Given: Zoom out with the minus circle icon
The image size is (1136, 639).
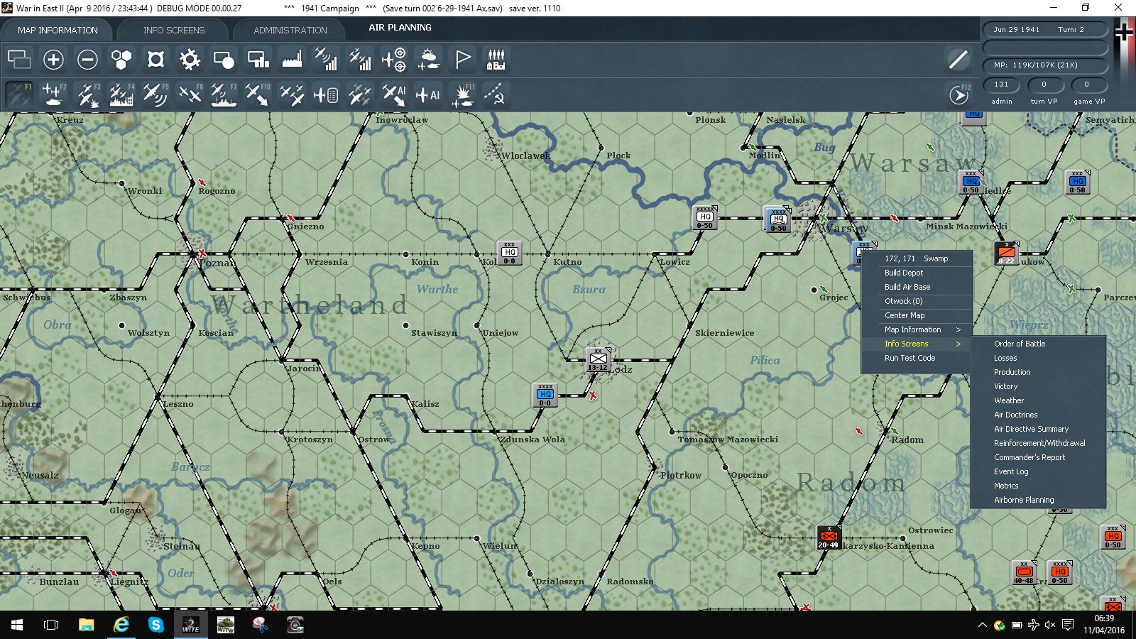Looking at the screenshot, I should (87, 60).
